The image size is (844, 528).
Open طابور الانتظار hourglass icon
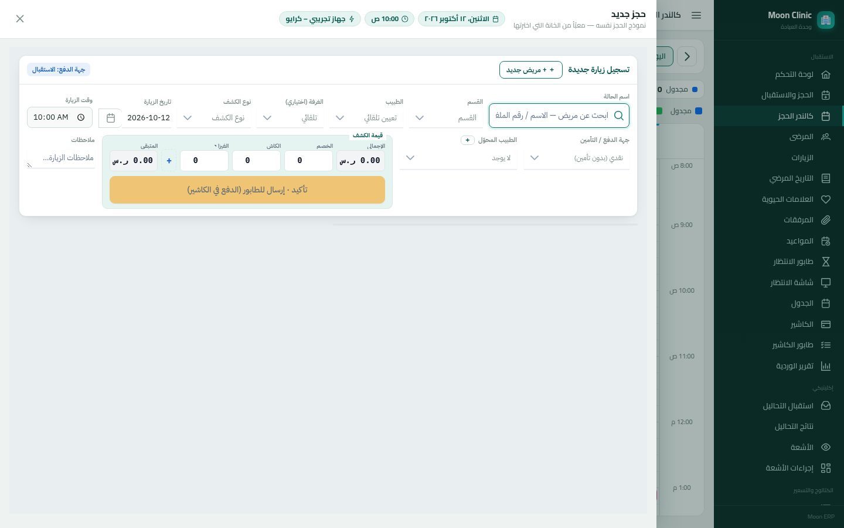[x=826, y=262]
